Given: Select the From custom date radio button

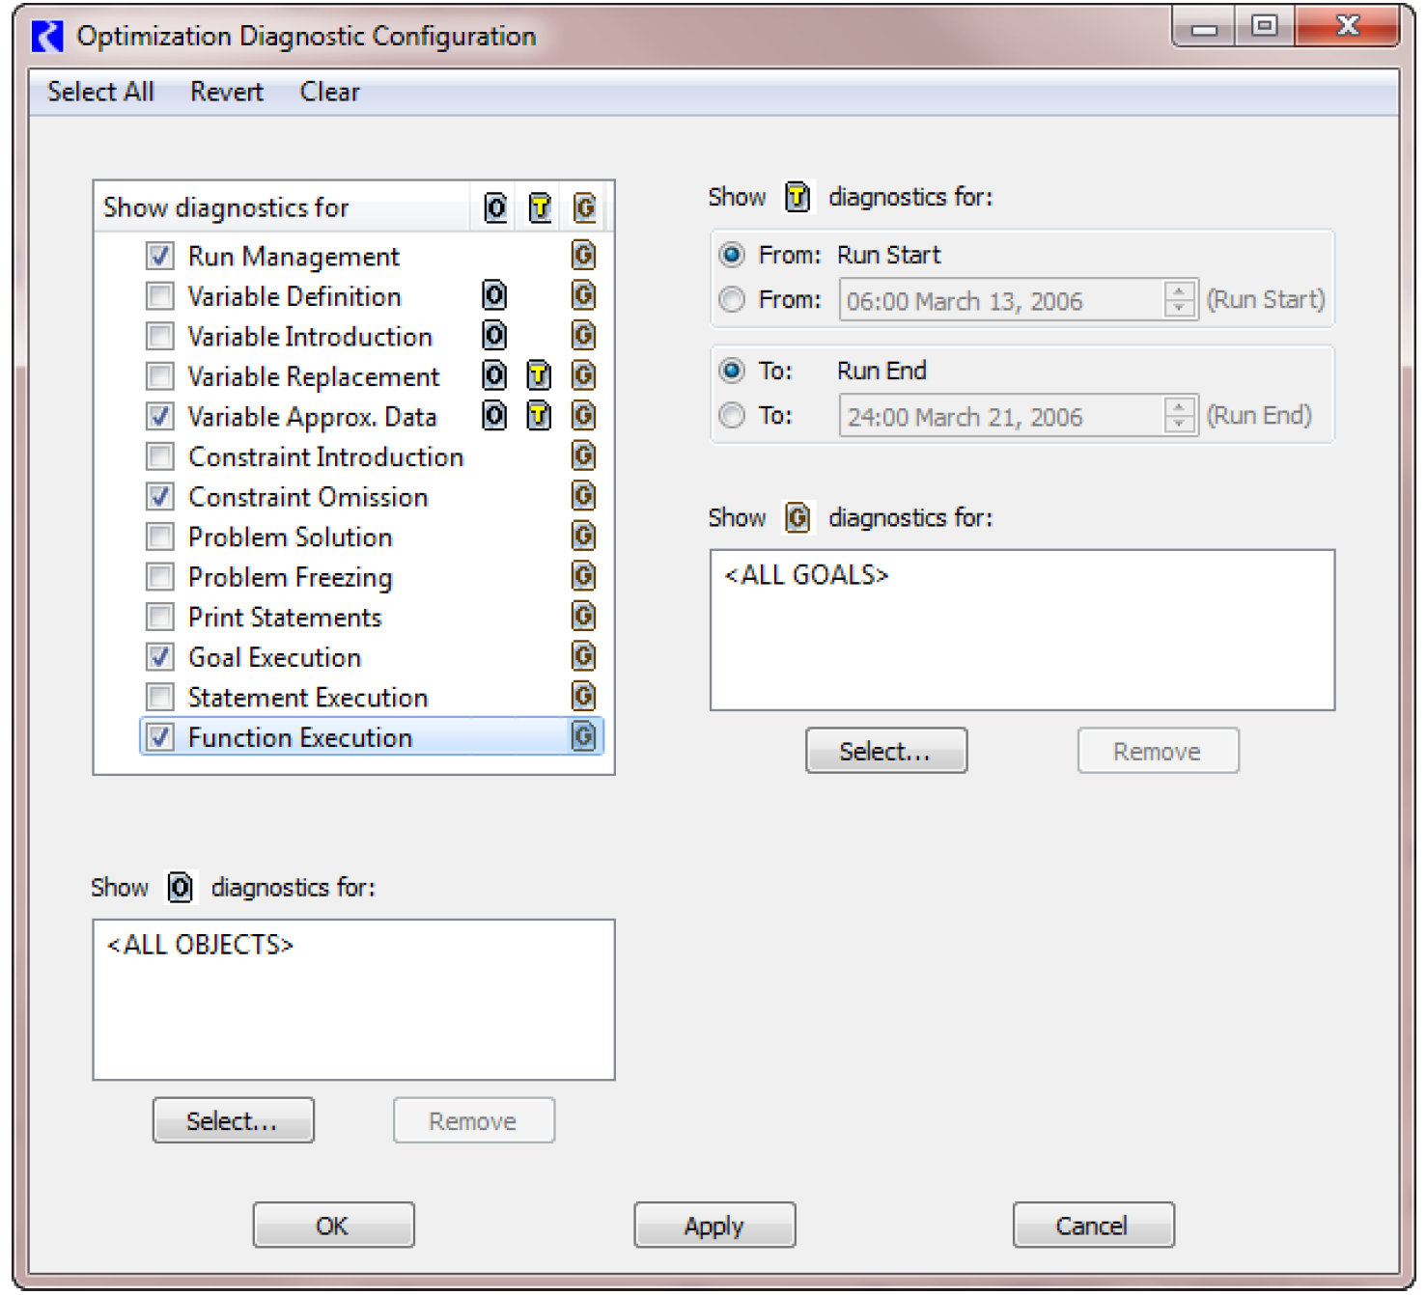Looking at the screenshot, I should coord(732,300).
